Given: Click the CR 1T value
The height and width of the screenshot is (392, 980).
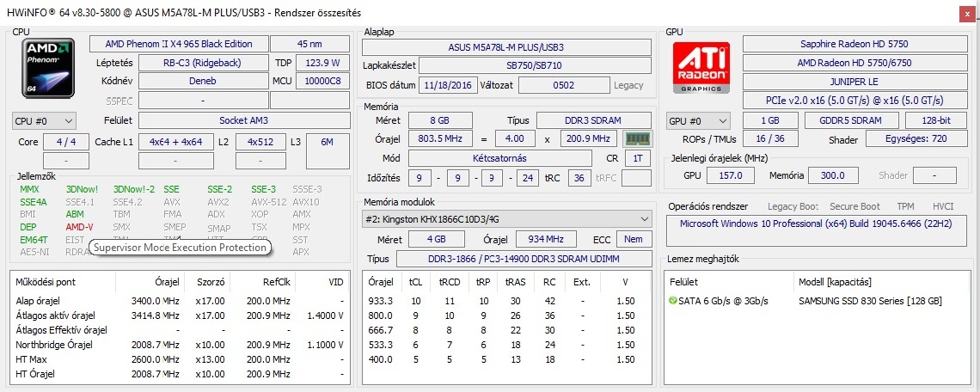Looking at the screenshot, I should pos(637,158).
